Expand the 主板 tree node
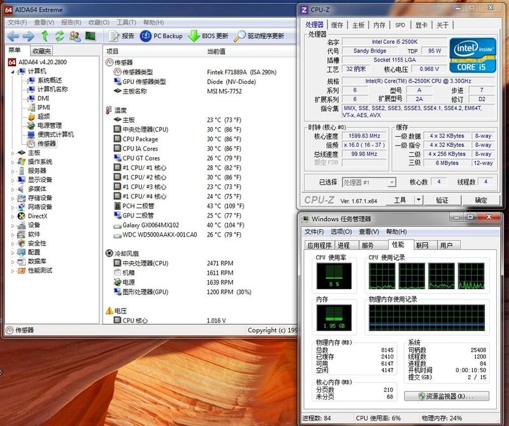The image size is (509, 426). (x=13, y=153)
